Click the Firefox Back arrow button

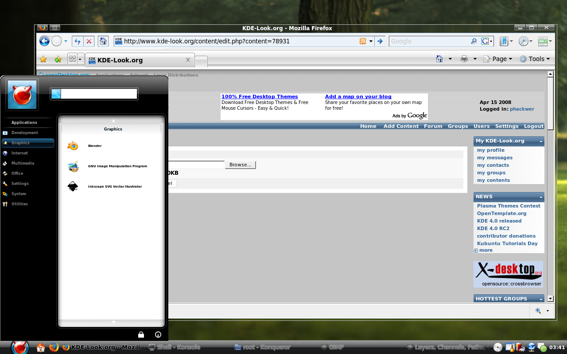(x=44, y=41)
